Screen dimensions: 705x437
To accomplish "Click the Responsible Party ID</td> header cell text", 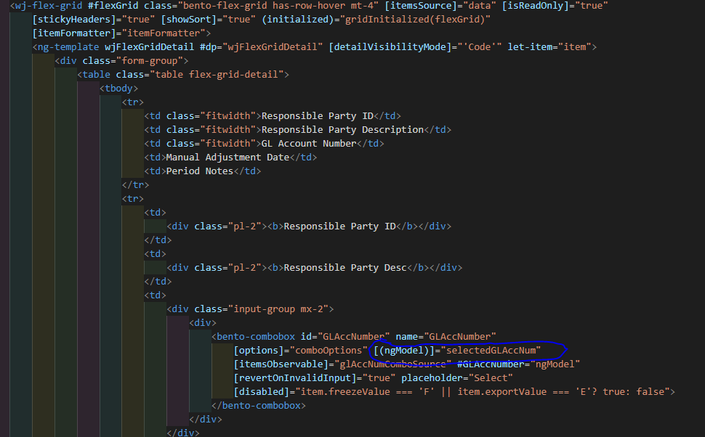I will (x=318, y=116).
